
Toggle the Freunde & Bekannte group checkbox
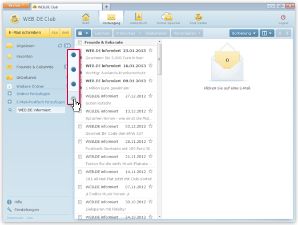pos(80,42)
